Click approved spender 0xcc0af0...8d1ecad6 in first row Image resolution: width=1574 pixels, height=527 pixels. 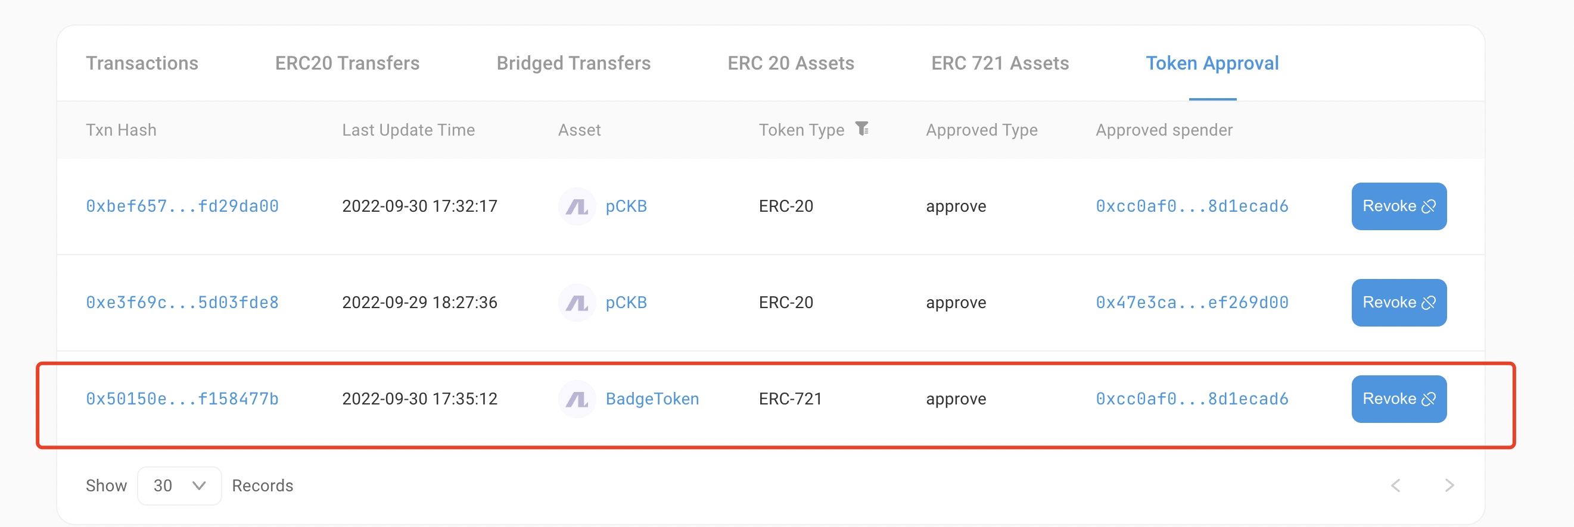click(1192, 206)
